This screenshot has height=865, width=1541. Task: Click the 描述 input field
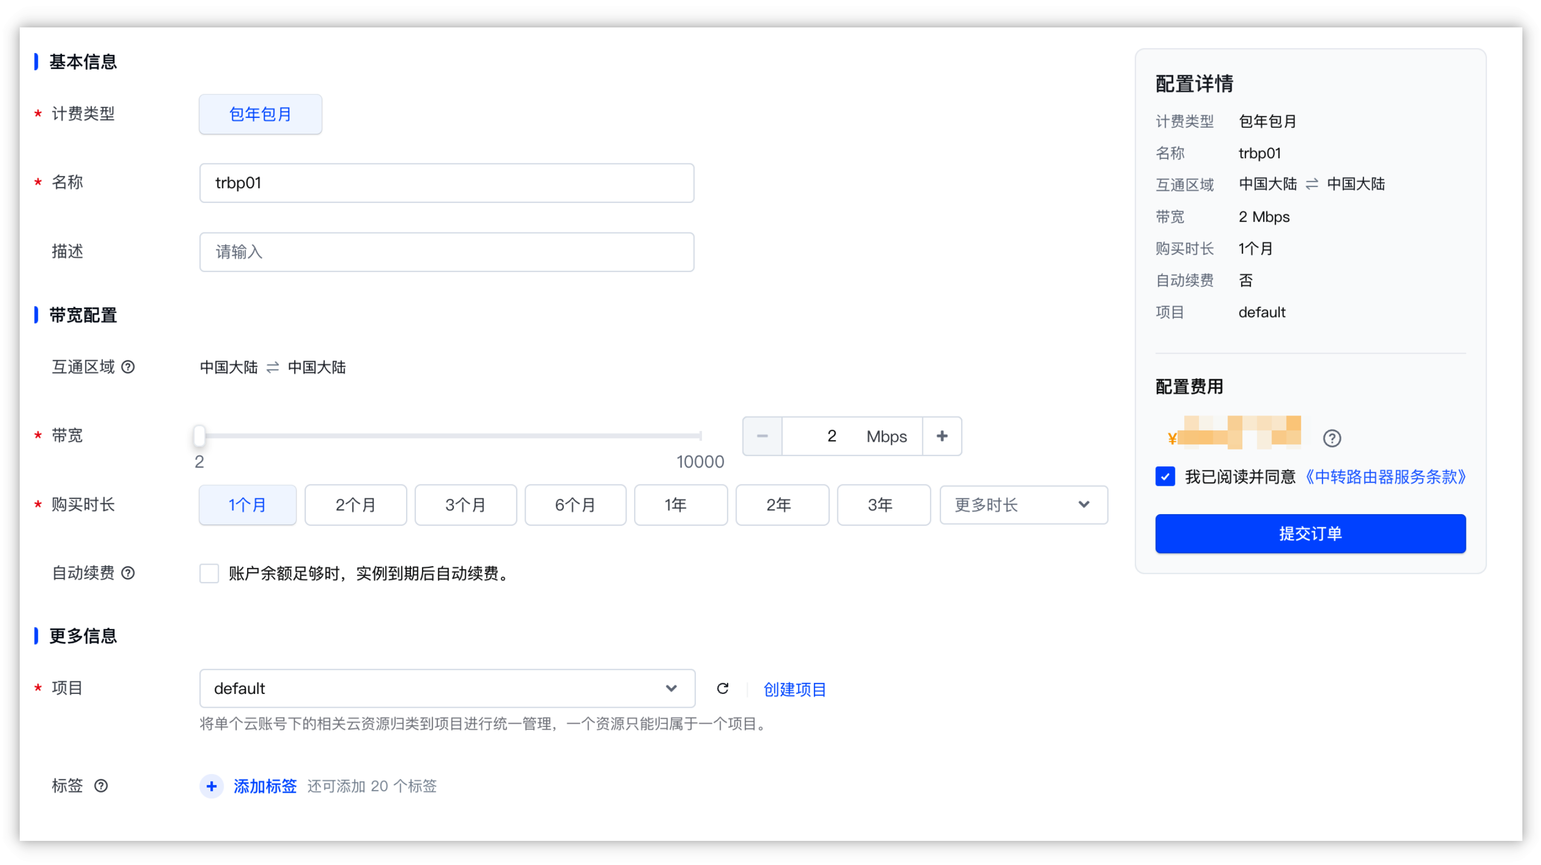click(447, 252)
